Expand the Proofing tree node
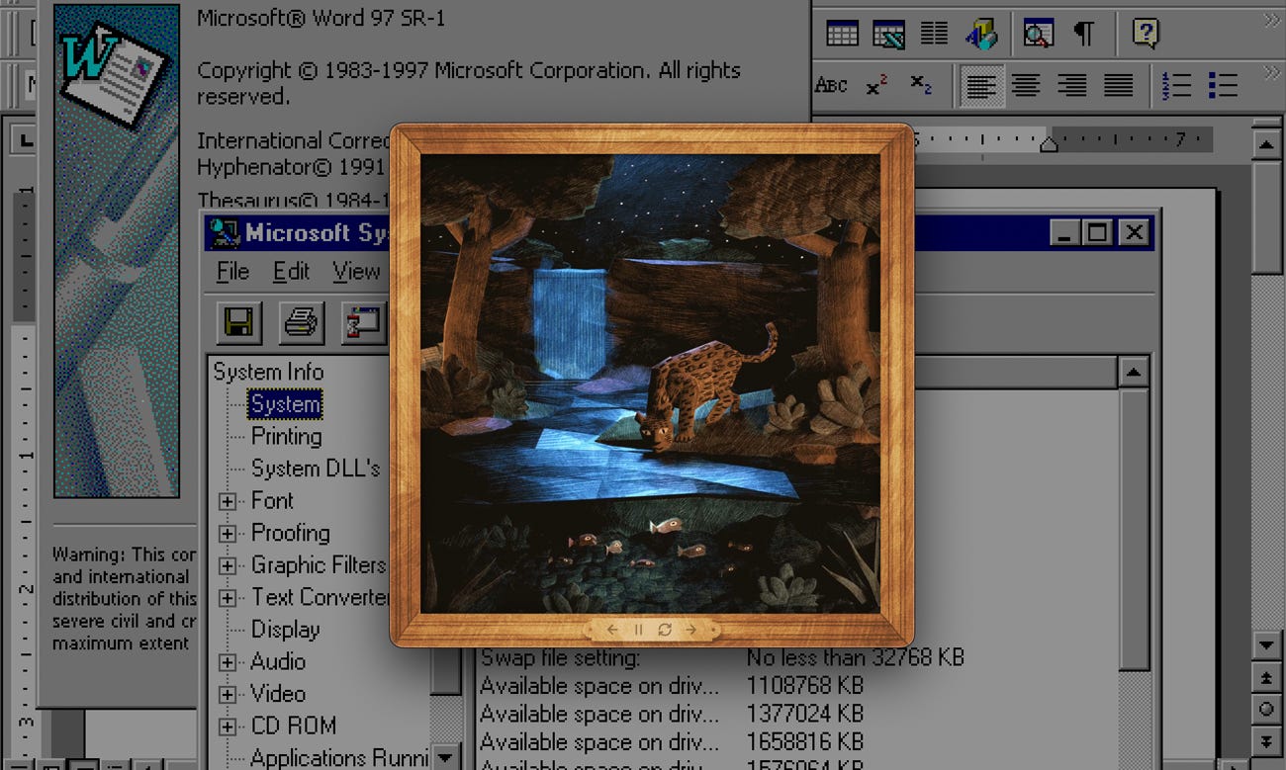1286x770 pixels. [x=229, y=534]
